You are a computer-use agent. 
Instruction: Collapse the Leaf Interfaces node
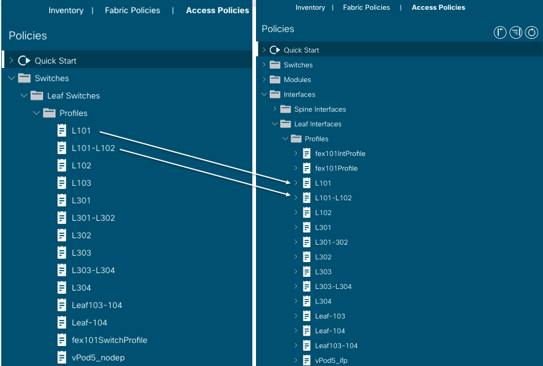(275, 124)
